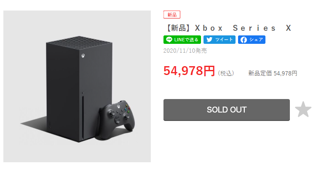Click the (税込) tax label
This screenshot has width=324, height=177.
pyautogui.click(x=226, y=73)
